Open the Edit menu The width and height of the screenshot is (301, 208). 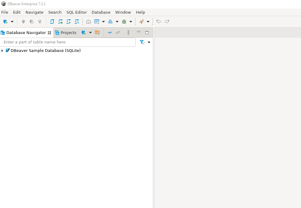[x=17, y=12]
